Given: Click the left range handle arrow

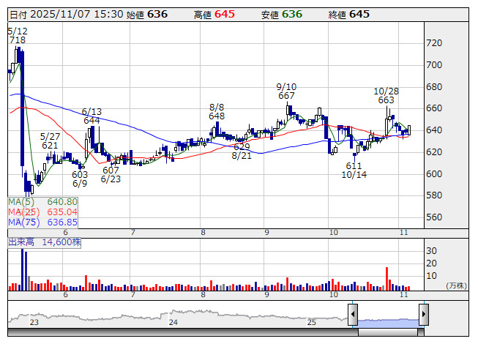Looking at the screenshot, I should point(352,315).
